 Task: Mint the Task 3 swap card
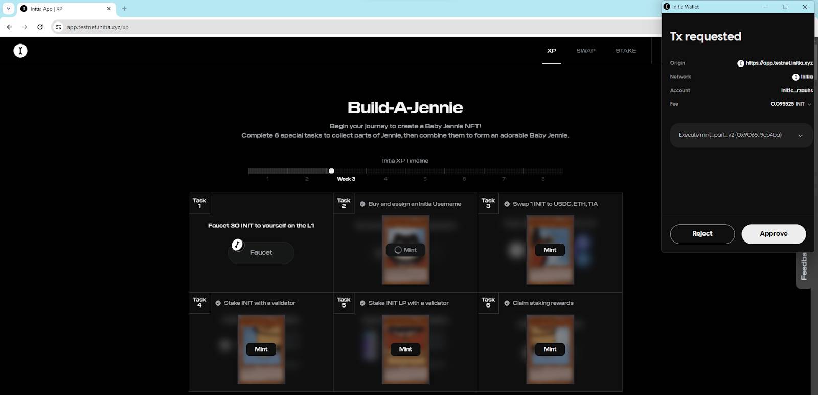pyautogui.click(x=550, y=250)
